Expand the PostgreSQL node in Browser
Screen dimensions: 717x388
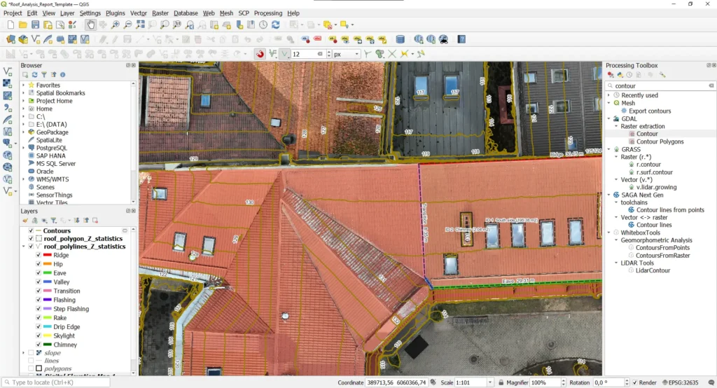click(x=23, y=148)
